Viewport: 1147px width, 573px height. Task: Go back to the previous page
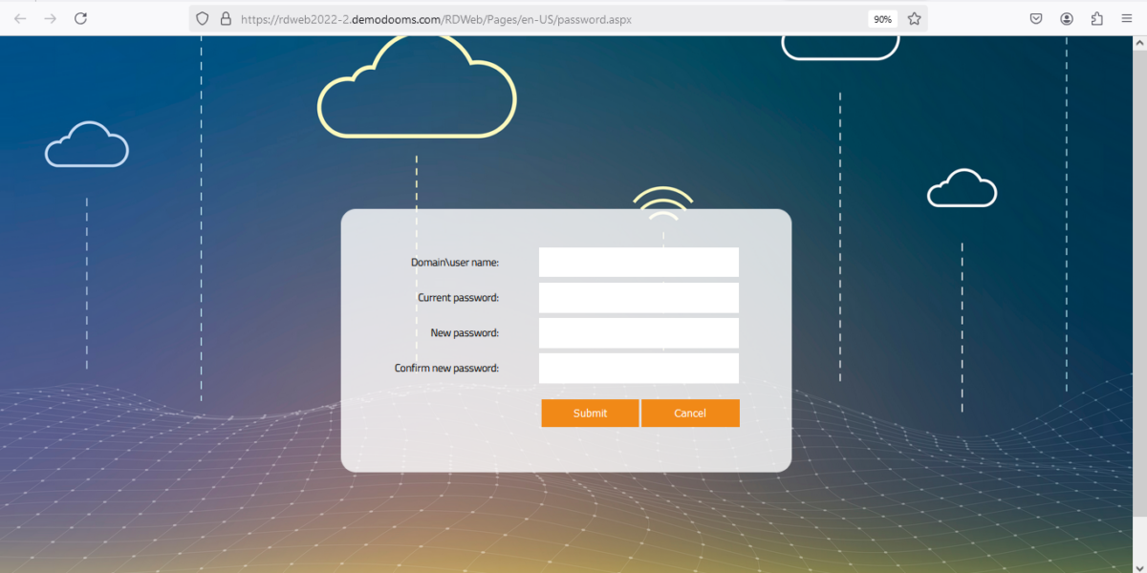pyautogui.click(x=20, y=18)
